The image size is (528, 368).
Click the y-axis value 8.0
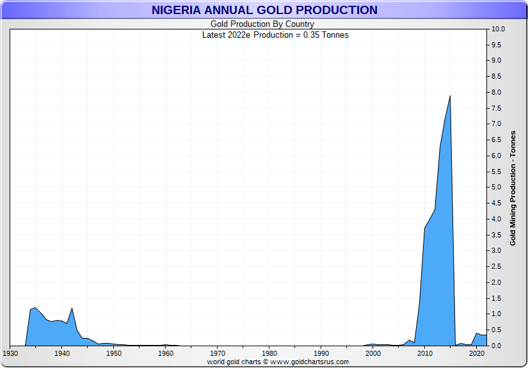(497, 92)
